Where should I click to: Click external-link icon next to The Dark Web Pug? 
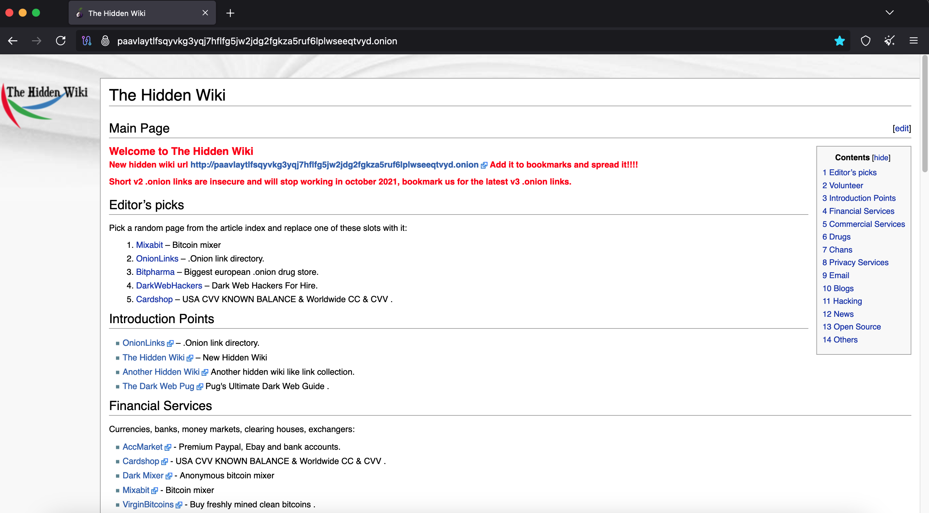(x=200, y=387)
